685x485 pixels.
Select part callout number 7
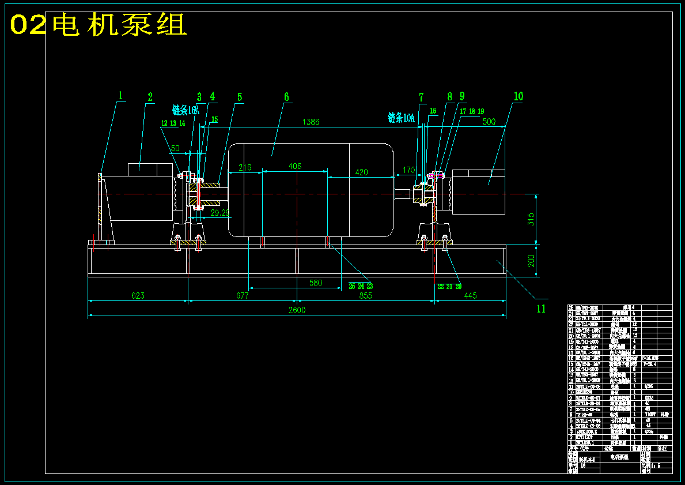click(x=421, y=97)
